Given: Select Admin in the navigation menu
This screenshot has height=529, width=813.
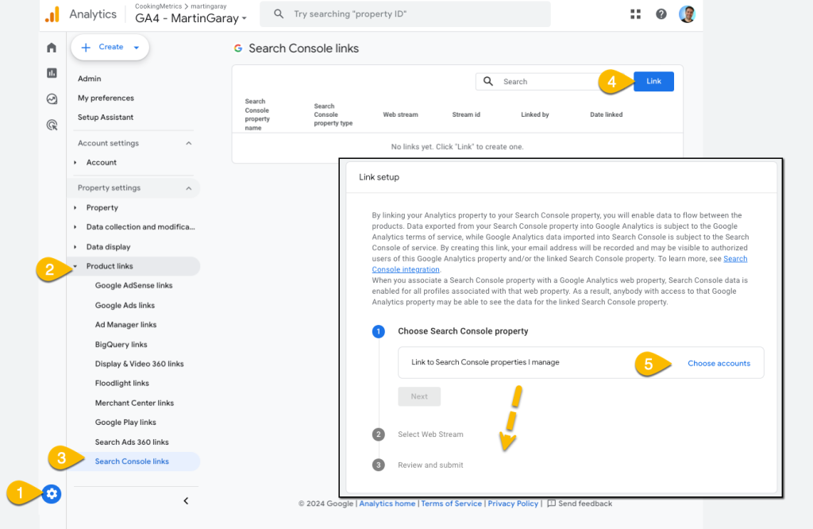Looking at the screenshot, I should pyautogui.click(x=89, y=79).
